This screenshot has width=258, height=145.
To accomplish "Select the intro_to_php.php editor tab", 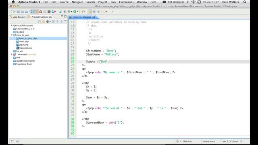I will pyautogui.click(x=82, y=17).
